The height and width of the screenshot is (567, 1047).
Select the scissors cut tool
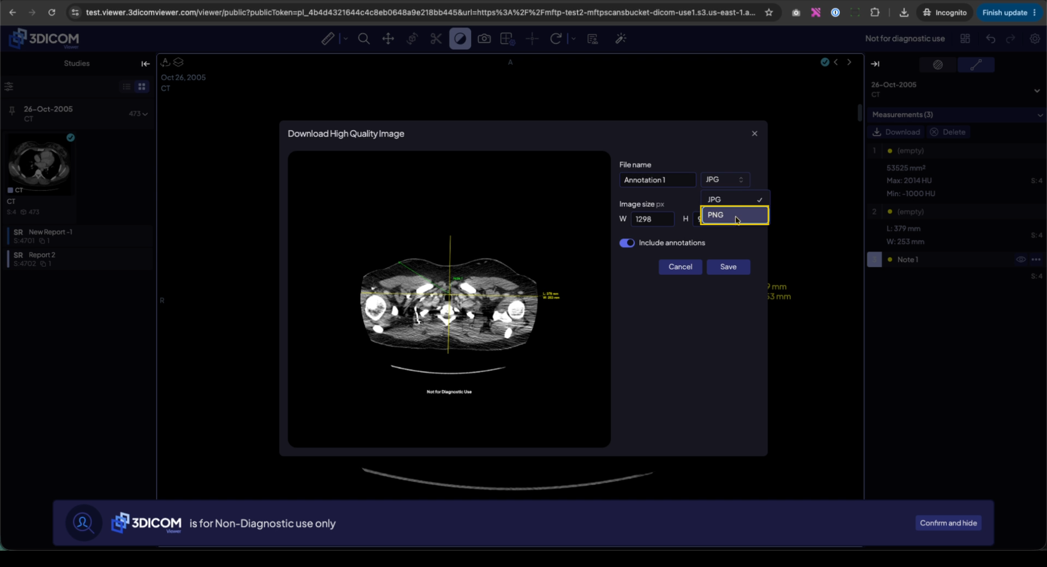tap(436, 39)
